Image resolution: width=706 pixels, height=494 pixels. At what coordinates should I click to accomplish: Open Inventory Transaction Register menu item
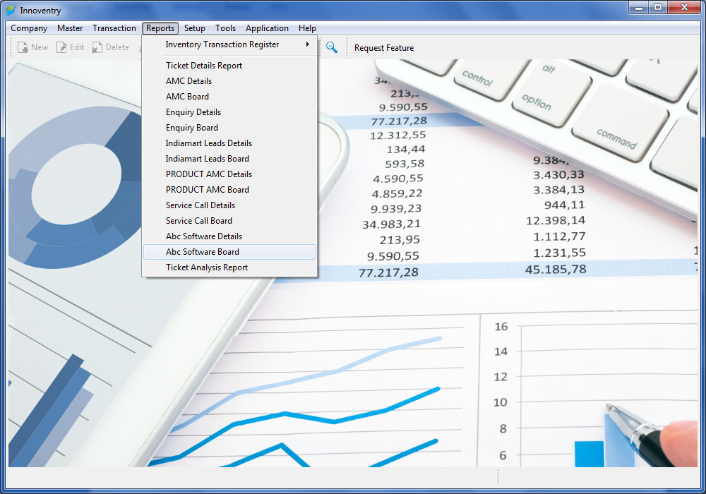click(x=229, y=44)
